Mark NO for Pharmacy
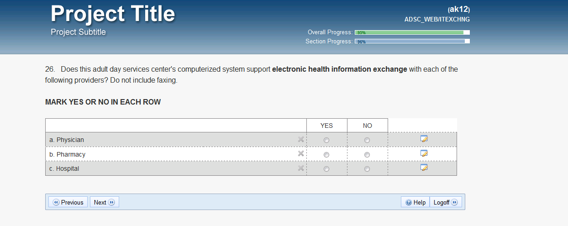The height and width of the screenshot is (226, 568). [x=367, y=155]
